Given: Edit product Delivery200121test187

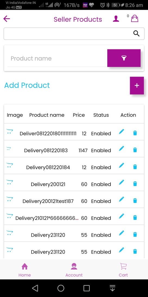Looking at the screenshot, I should pyautogui.click(x=122, y=199).
